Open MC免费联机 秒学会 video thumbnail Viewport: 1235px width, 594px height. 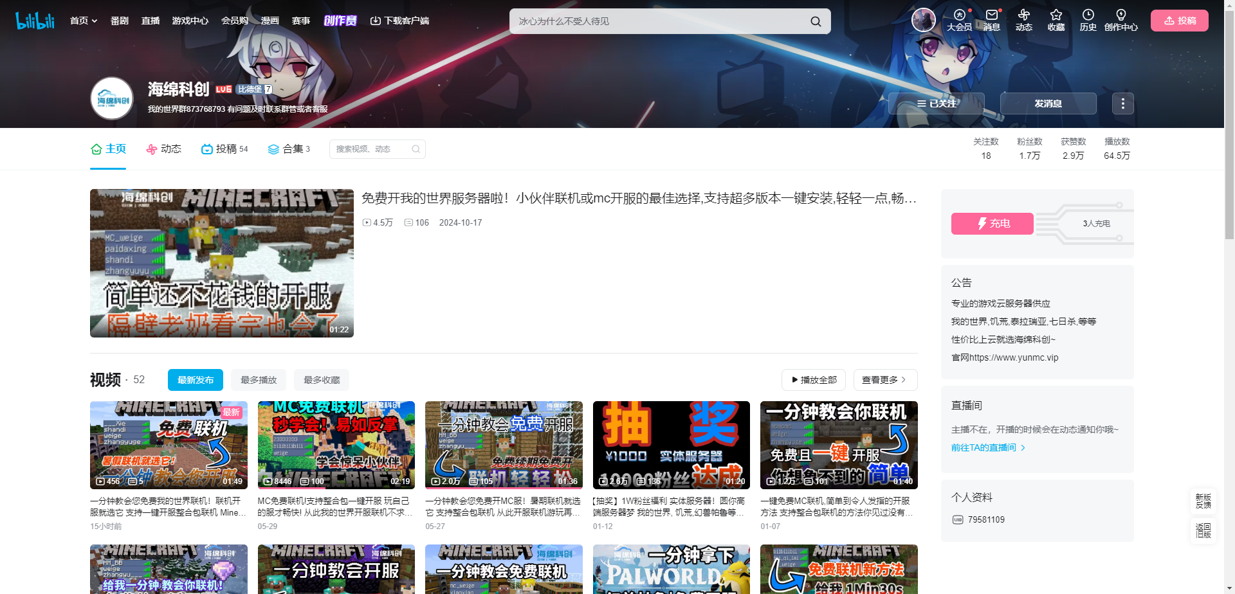pos(336,445)
